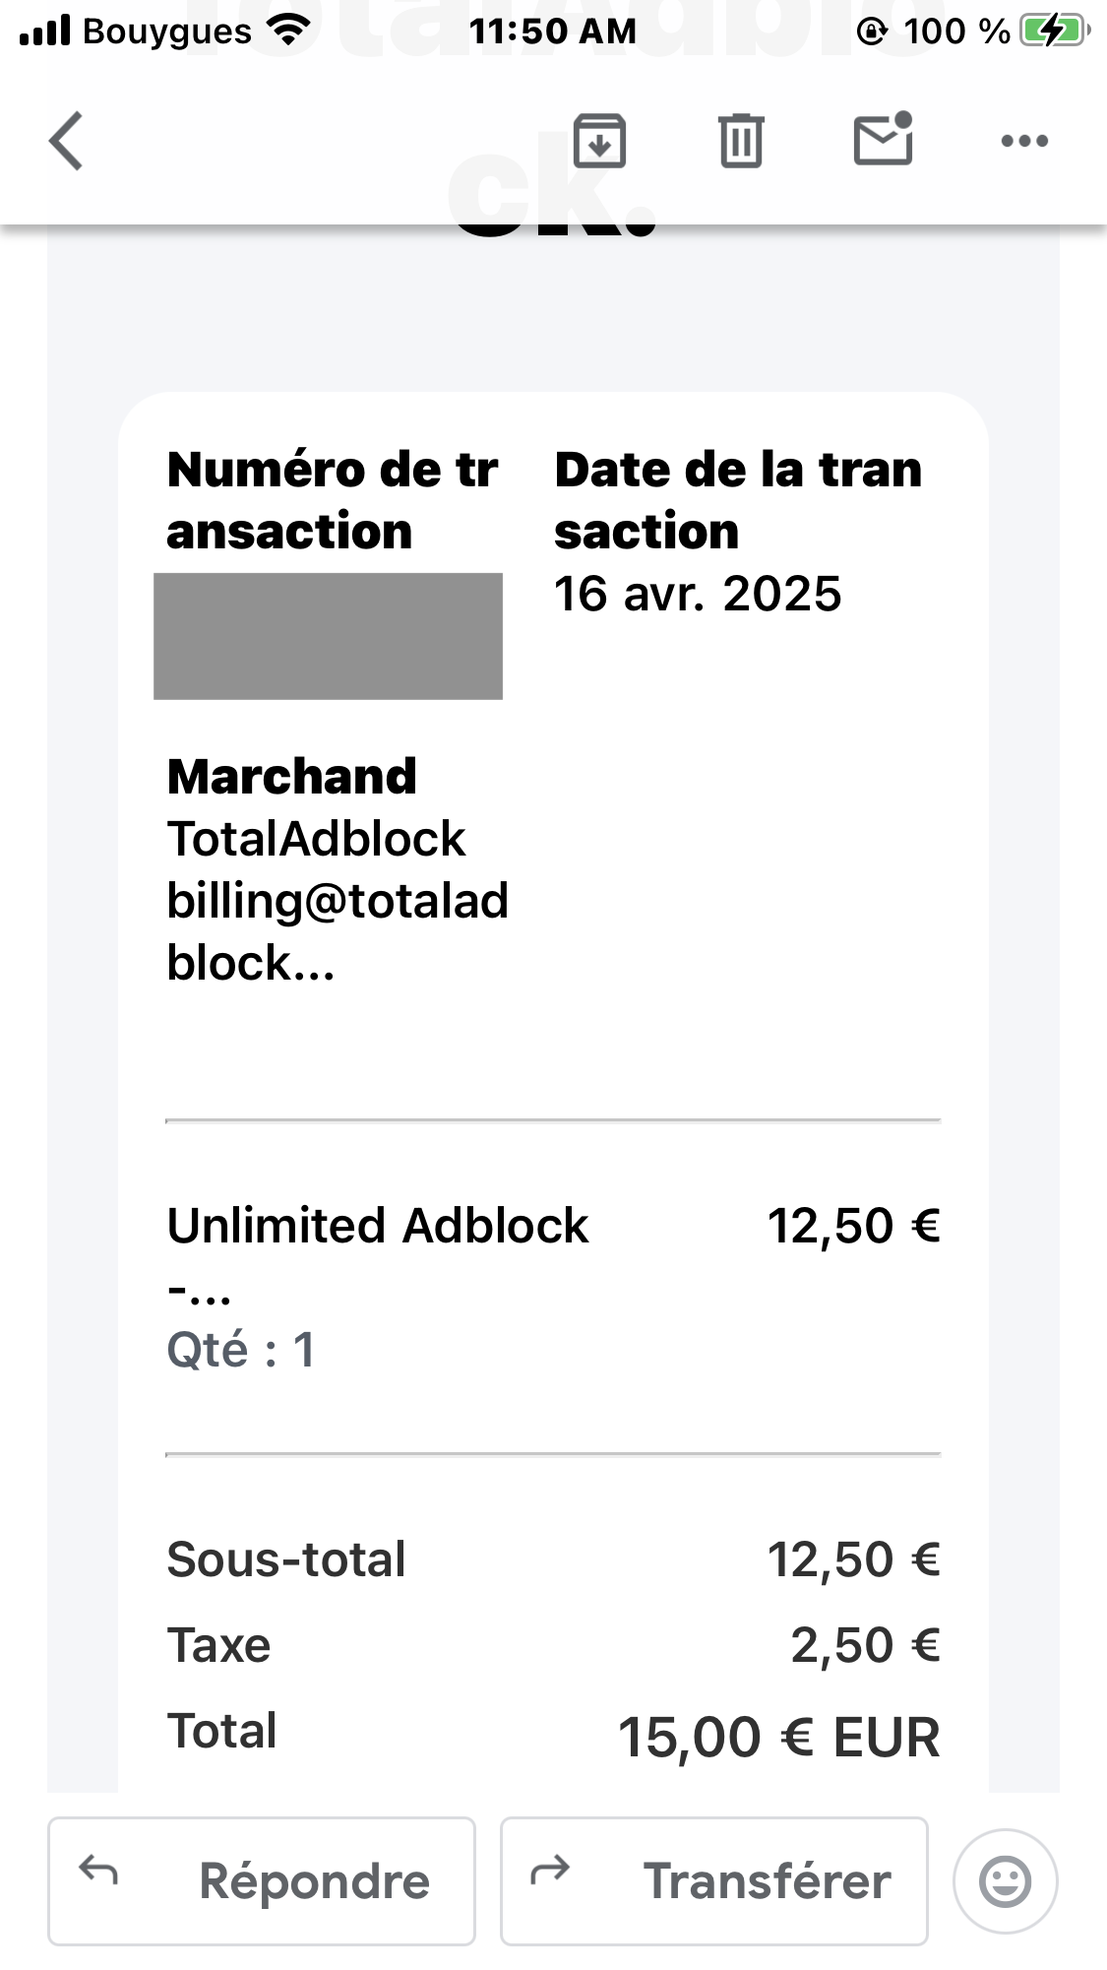Tap the 11:50 AM clock
This screenshot has height=1970, width=1107.
pyautogui.click(x=553, y=32)
